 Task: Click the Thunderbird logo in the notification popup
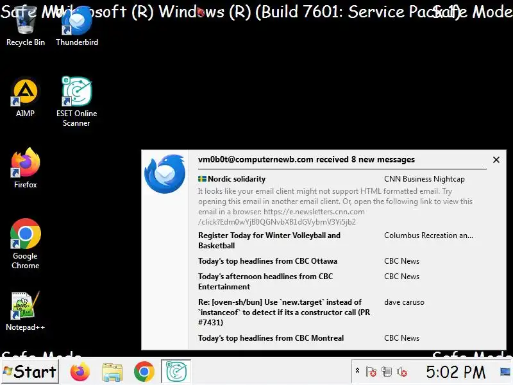[x=165, y=174]
